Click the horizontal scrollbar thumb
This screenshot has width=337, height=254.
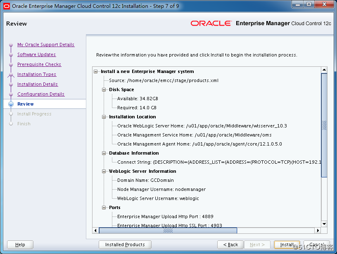click(168, 230)
